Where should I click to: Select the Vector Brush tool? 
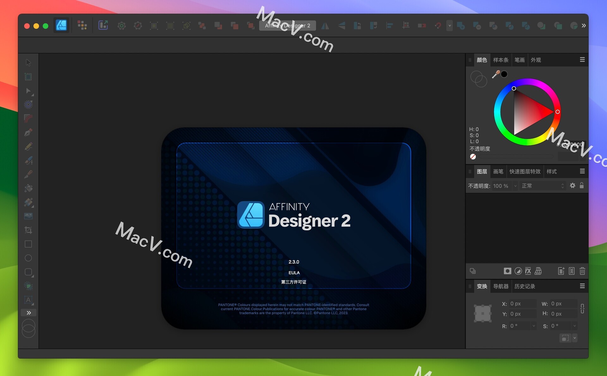click(x=28, y=160)
